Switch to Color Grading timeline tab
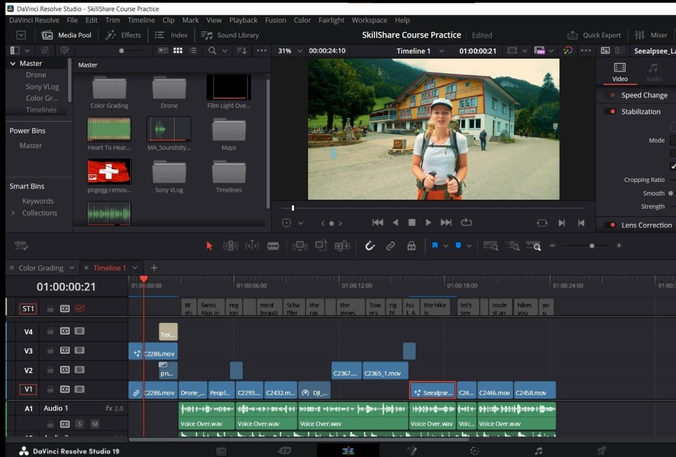Image resolution: width=676 pixels, height=457 pixels. click(x=41, y=268)
